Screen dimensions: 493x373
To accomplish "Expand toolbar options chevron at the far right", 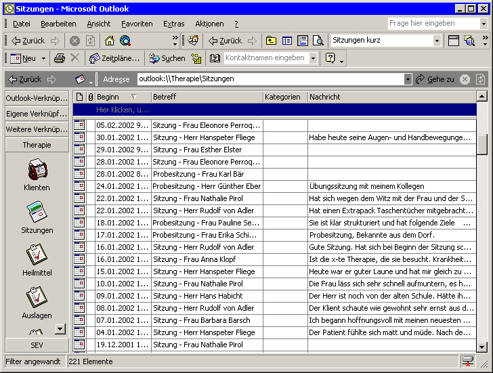I will pyautogui.click(x=485, y=41).
